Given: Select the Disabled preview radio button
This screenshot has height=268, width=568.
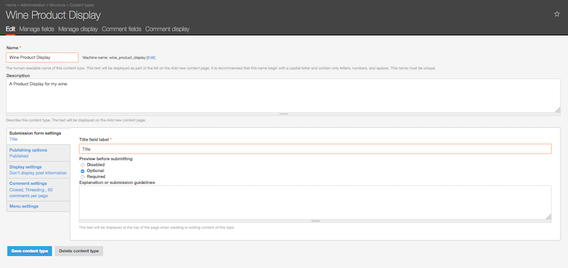Looking at the screenshot, I should [x=82, y=165].
